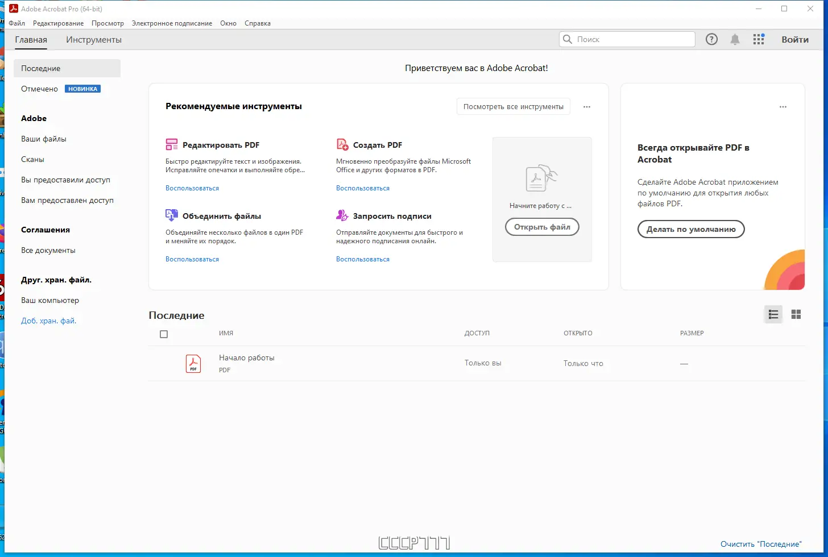
Task: Click the Объединить файлы tool icon
Action: click(x=171, y=215)
